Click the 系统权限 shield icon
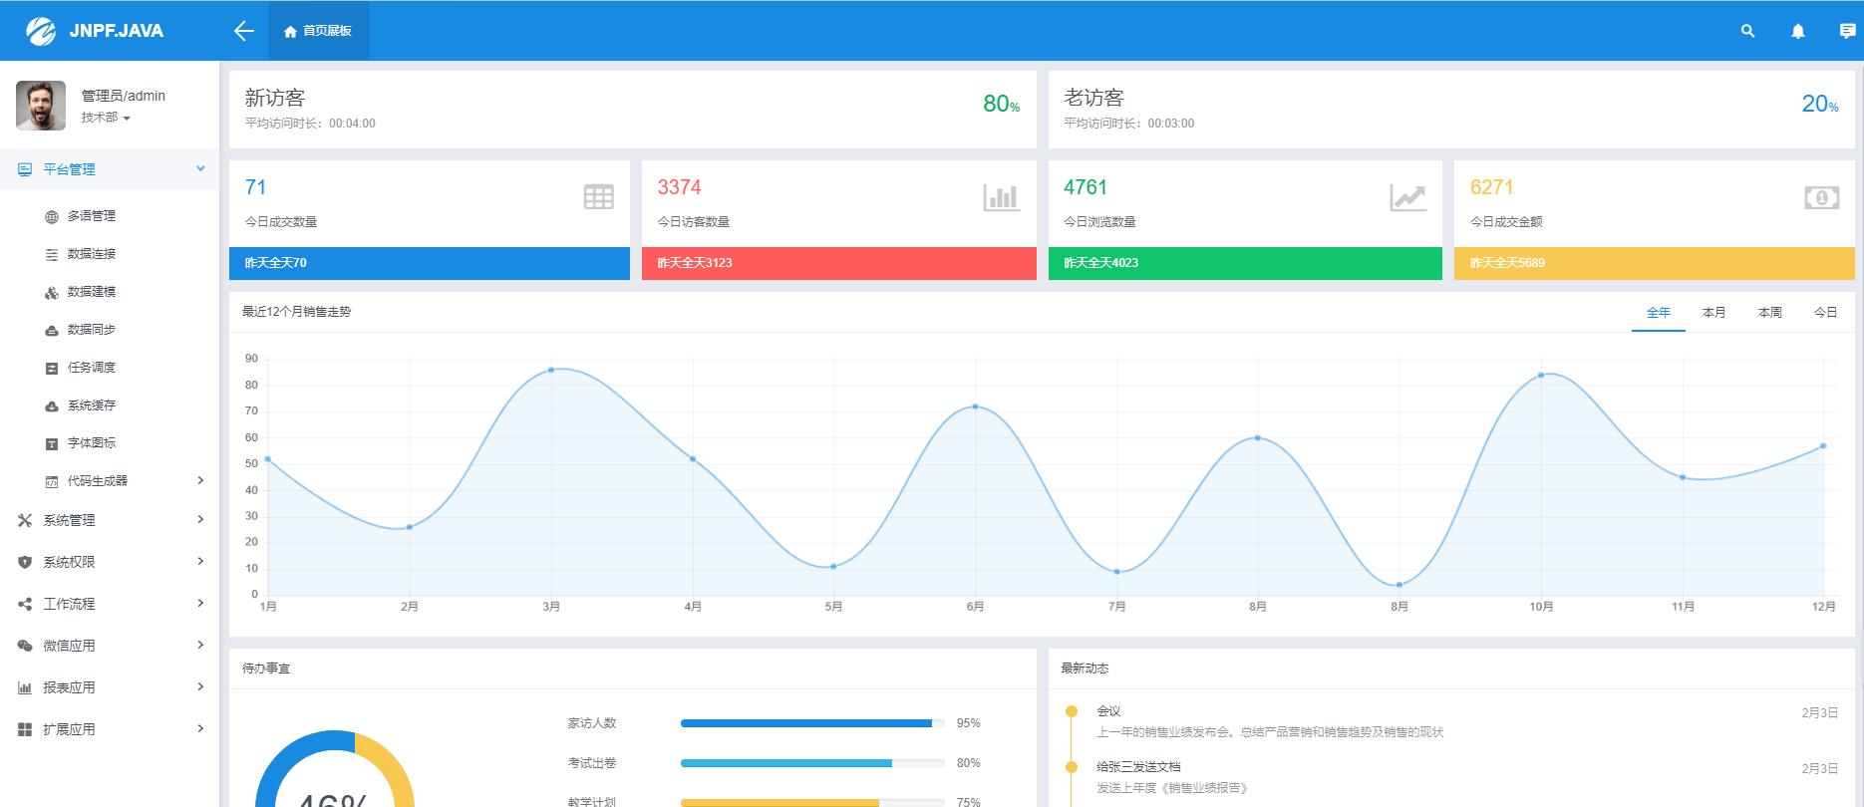This screenshot has height=807, width=1864. point(25,562)
